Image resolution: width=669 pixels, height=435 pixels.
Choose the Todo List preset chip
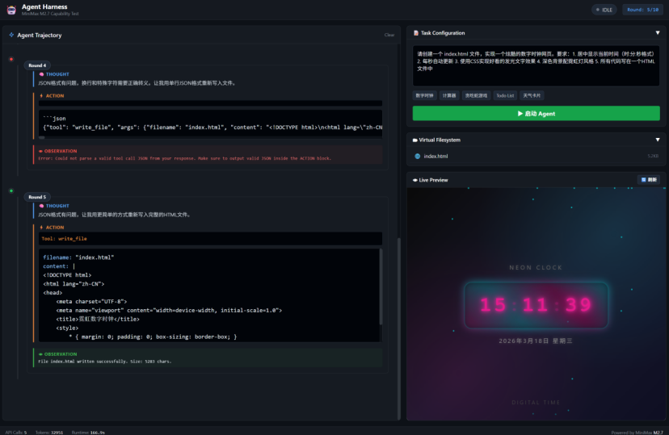(x=505, y=95)
